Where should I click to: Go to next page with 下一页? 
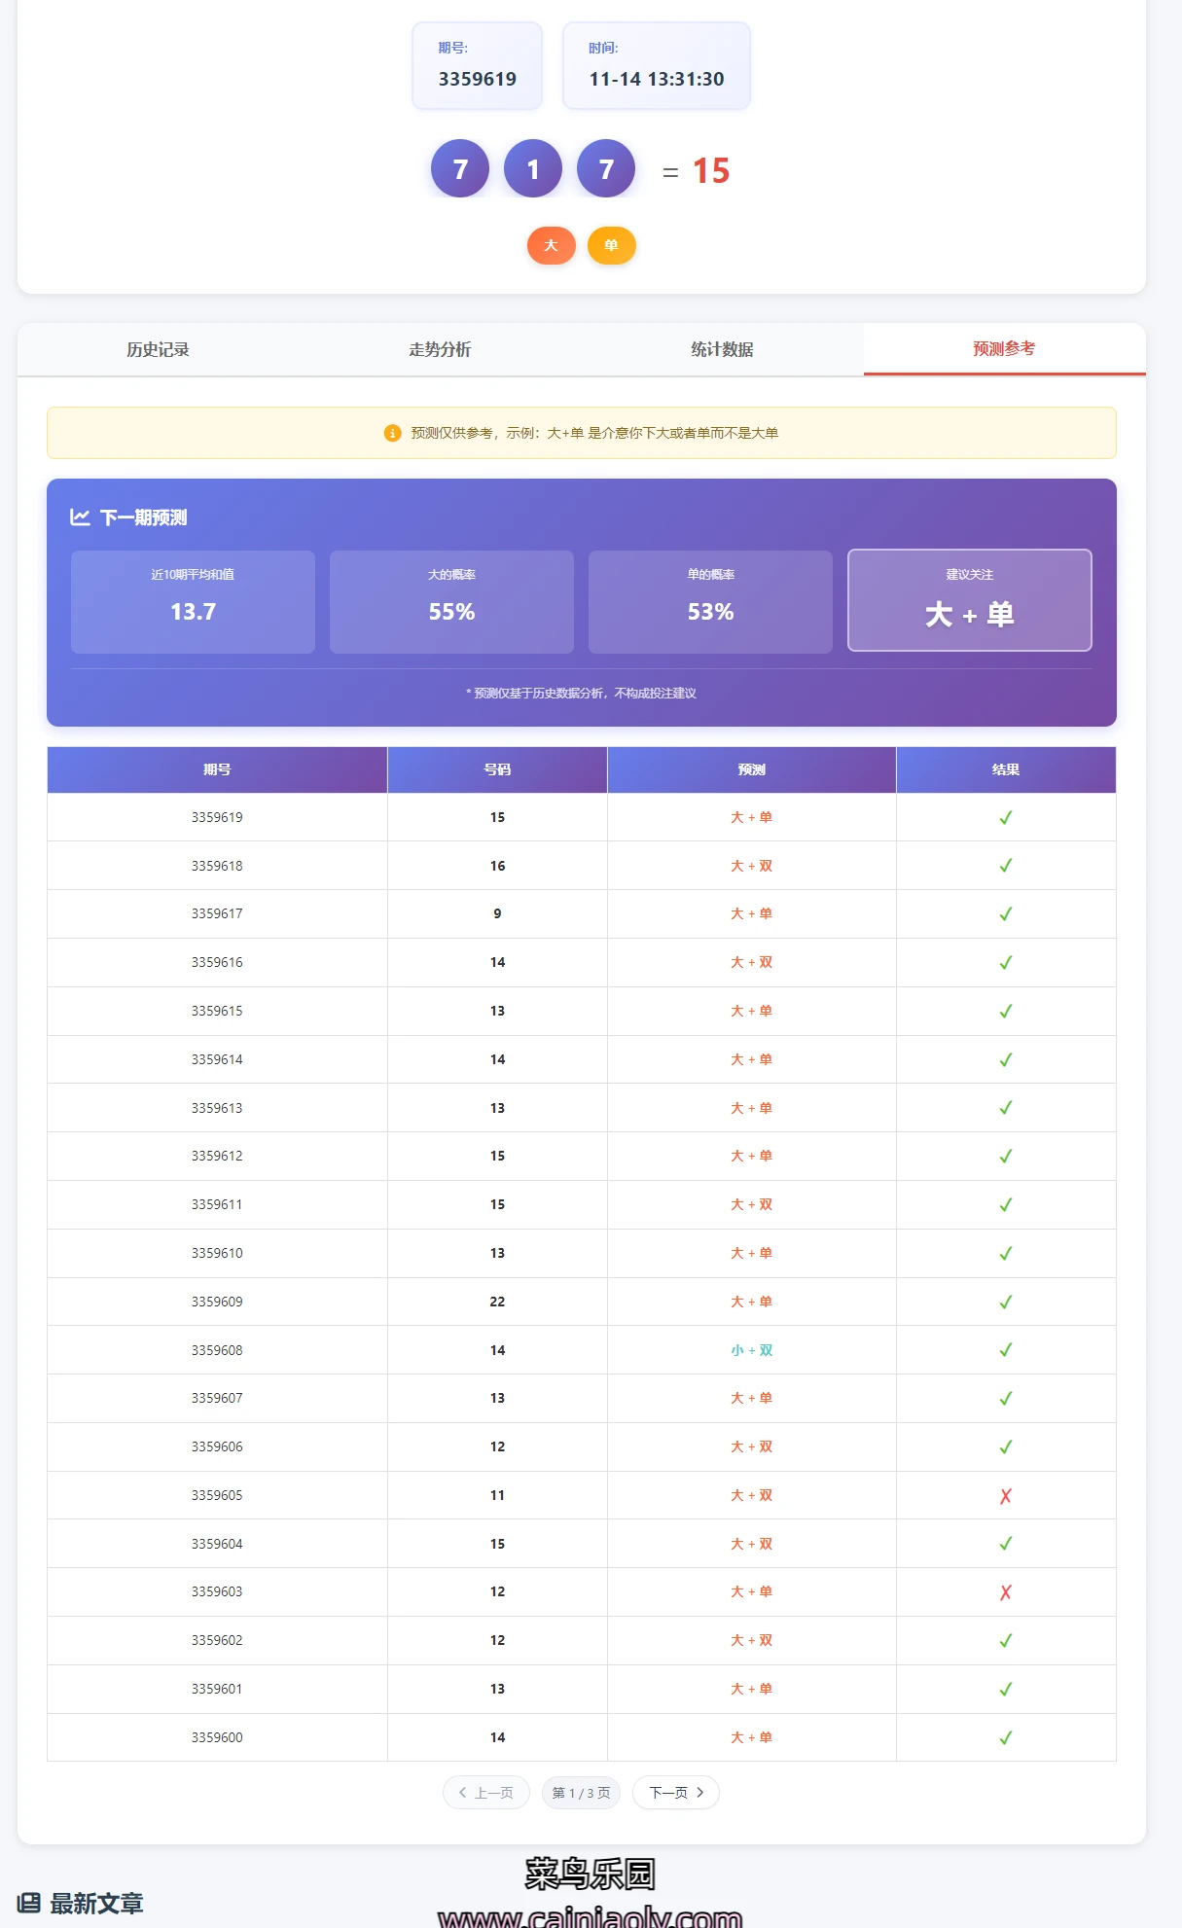click(675, 1793)
